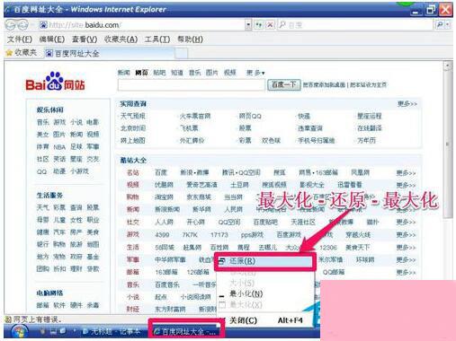Viewport: 456px width, 341px height.
Task: Refresh the page with the address bar refresh icon
Action: click(x=258, y=25)
